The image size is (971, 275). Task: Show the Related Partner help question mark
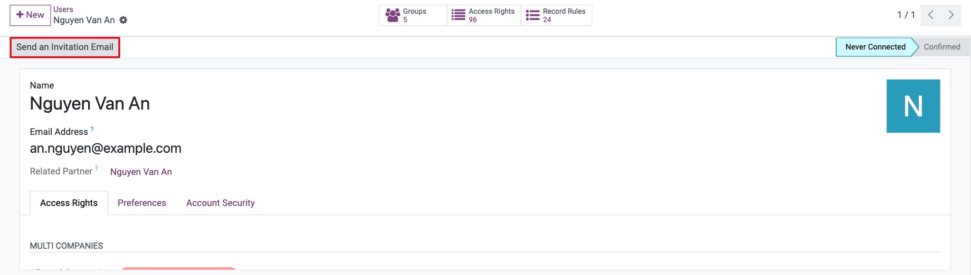point(97,169)
